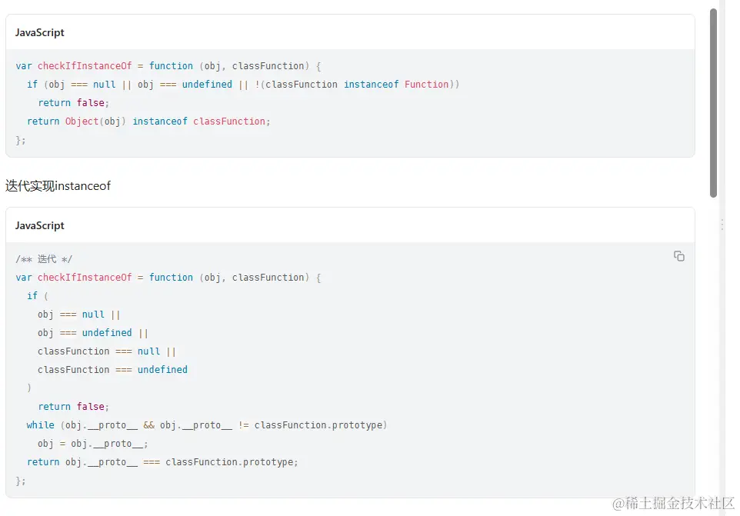
Task: Click the final return classFunction.prototype line
Action: 162,462
